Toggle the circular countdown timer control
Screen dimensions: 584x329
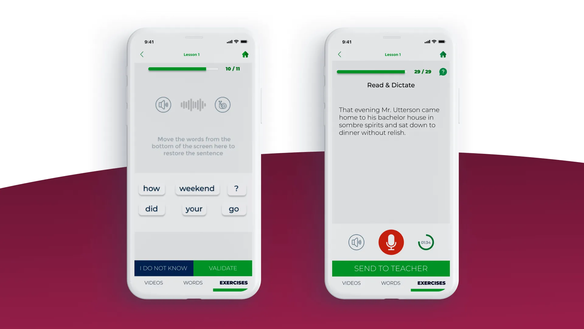[x=426, y=242]
